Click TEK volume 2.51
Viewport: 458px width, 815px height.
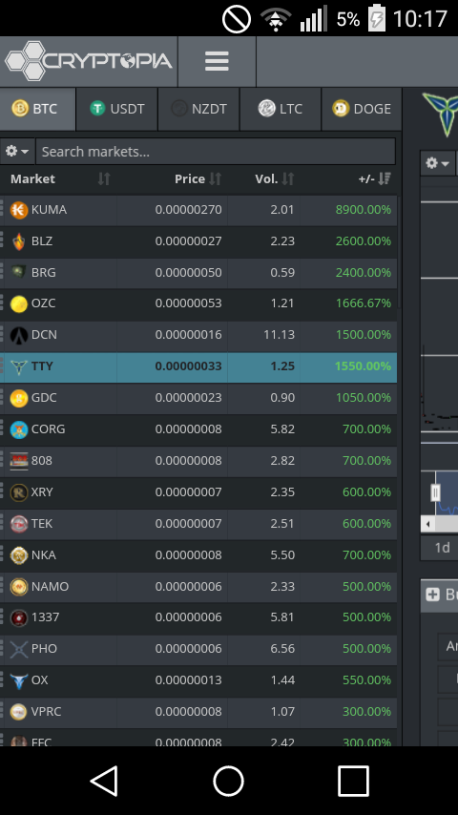click(282, 523)
